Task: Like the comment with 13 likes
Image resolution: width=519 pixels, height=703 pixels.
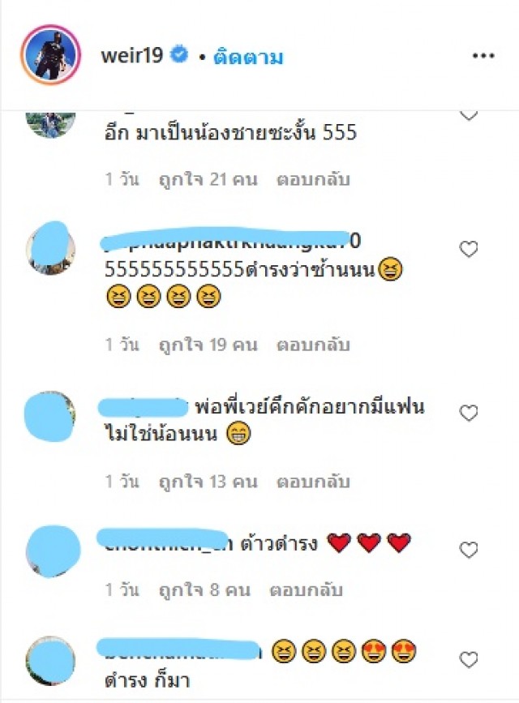Action: [x=469, y=413]
